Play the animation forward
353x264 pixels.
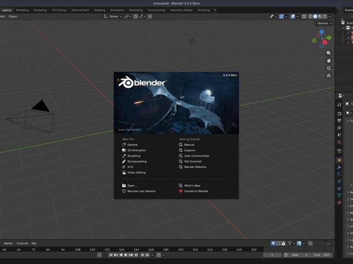click(x=126, y=255)
